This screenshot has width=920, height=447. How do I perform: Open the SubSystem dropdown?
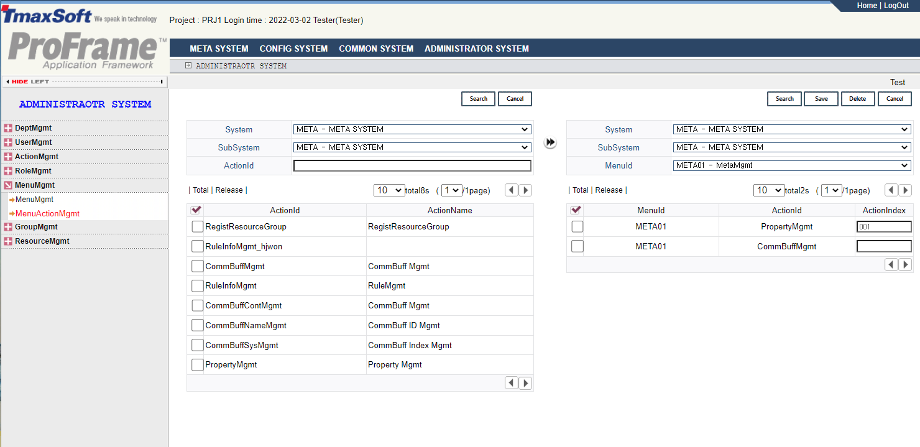[x=412, y=147]
